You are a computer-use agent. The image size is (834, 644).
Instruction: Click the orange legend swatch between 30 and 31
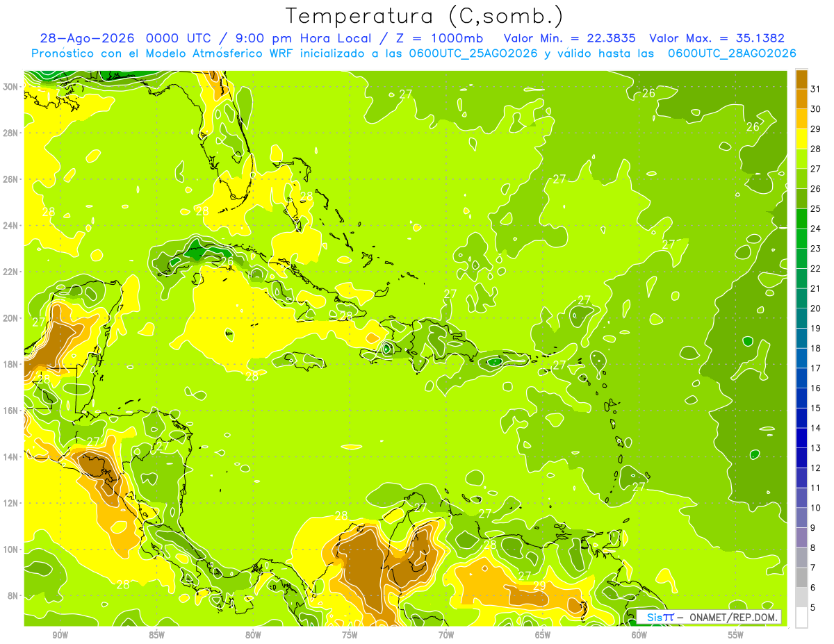pos(801,99)
